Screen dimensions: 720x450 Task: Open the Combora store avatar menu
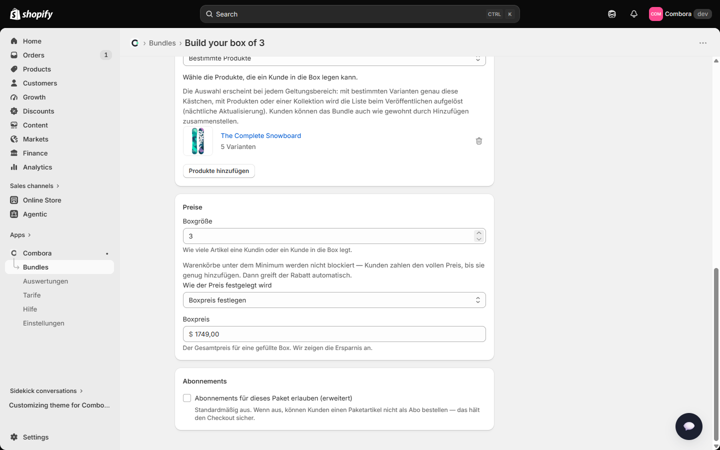[680, 14]
